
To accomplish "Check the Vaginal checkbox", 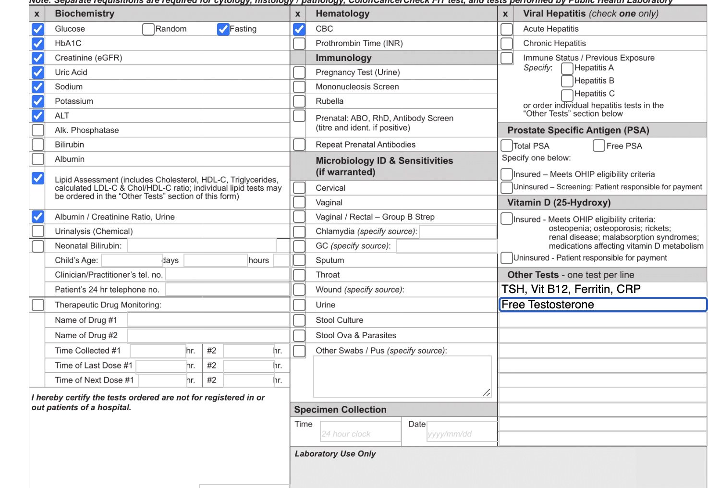I will click(x=299, y=202).
